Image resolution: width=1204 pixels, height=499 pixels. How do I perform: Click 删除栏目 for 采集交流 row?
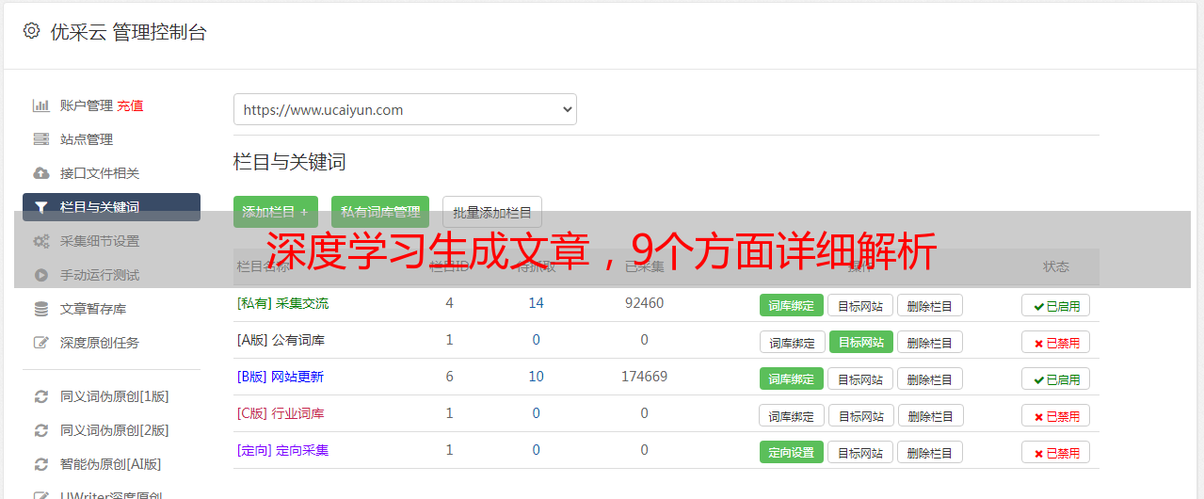pos(929,305)
